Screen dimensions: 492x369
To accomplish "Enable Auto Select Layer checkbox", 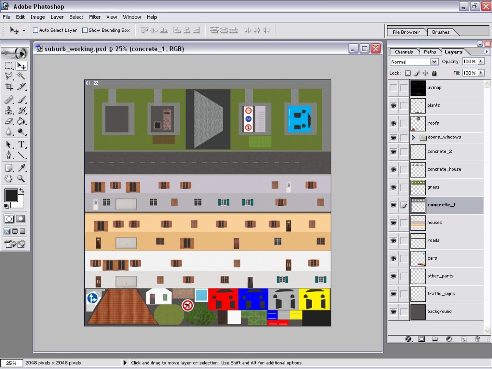I will click(x=35, y=30).
